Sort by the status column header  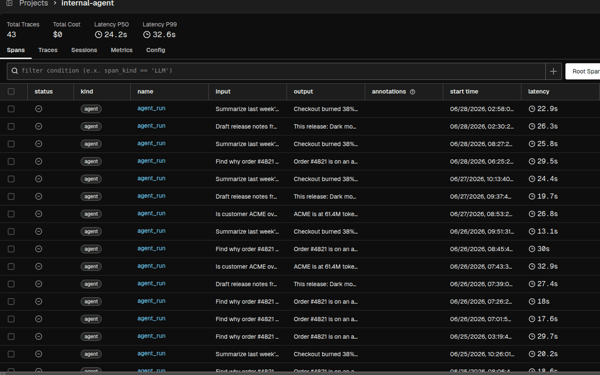[x=43, y=92]
